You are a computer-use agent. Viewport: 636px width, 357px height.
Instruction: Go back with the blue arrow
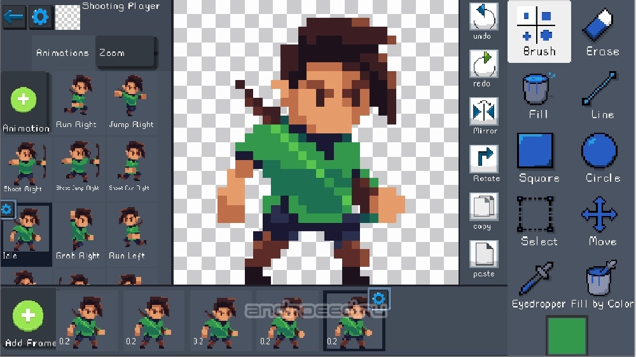pyautogui.click(x=14, y=17)
